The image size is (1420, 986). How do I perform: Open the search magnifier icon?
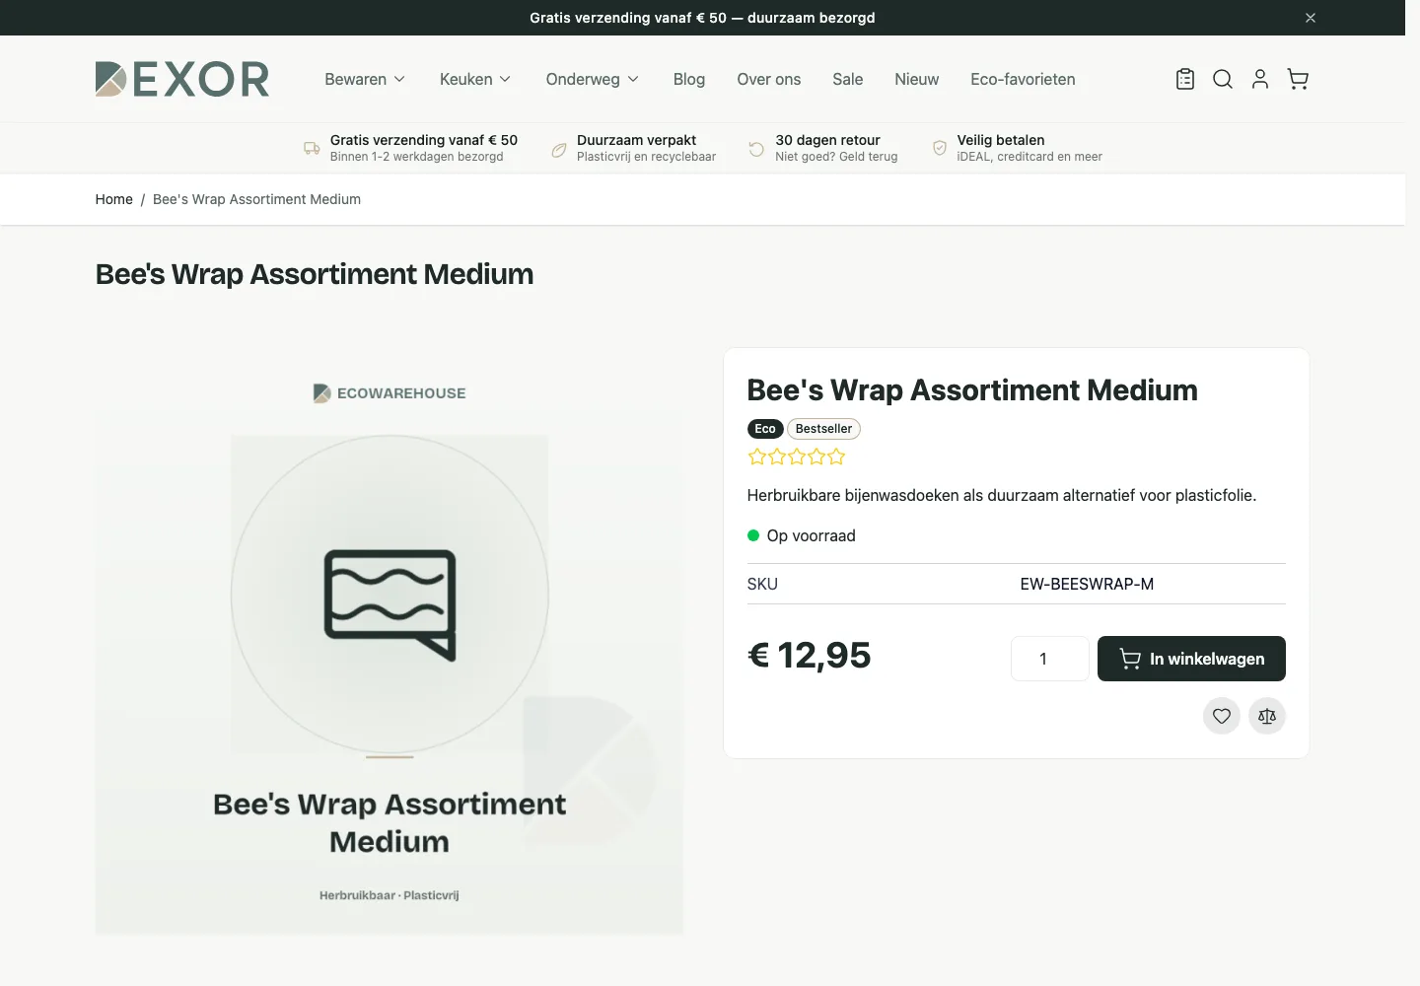click(1223, 79)
